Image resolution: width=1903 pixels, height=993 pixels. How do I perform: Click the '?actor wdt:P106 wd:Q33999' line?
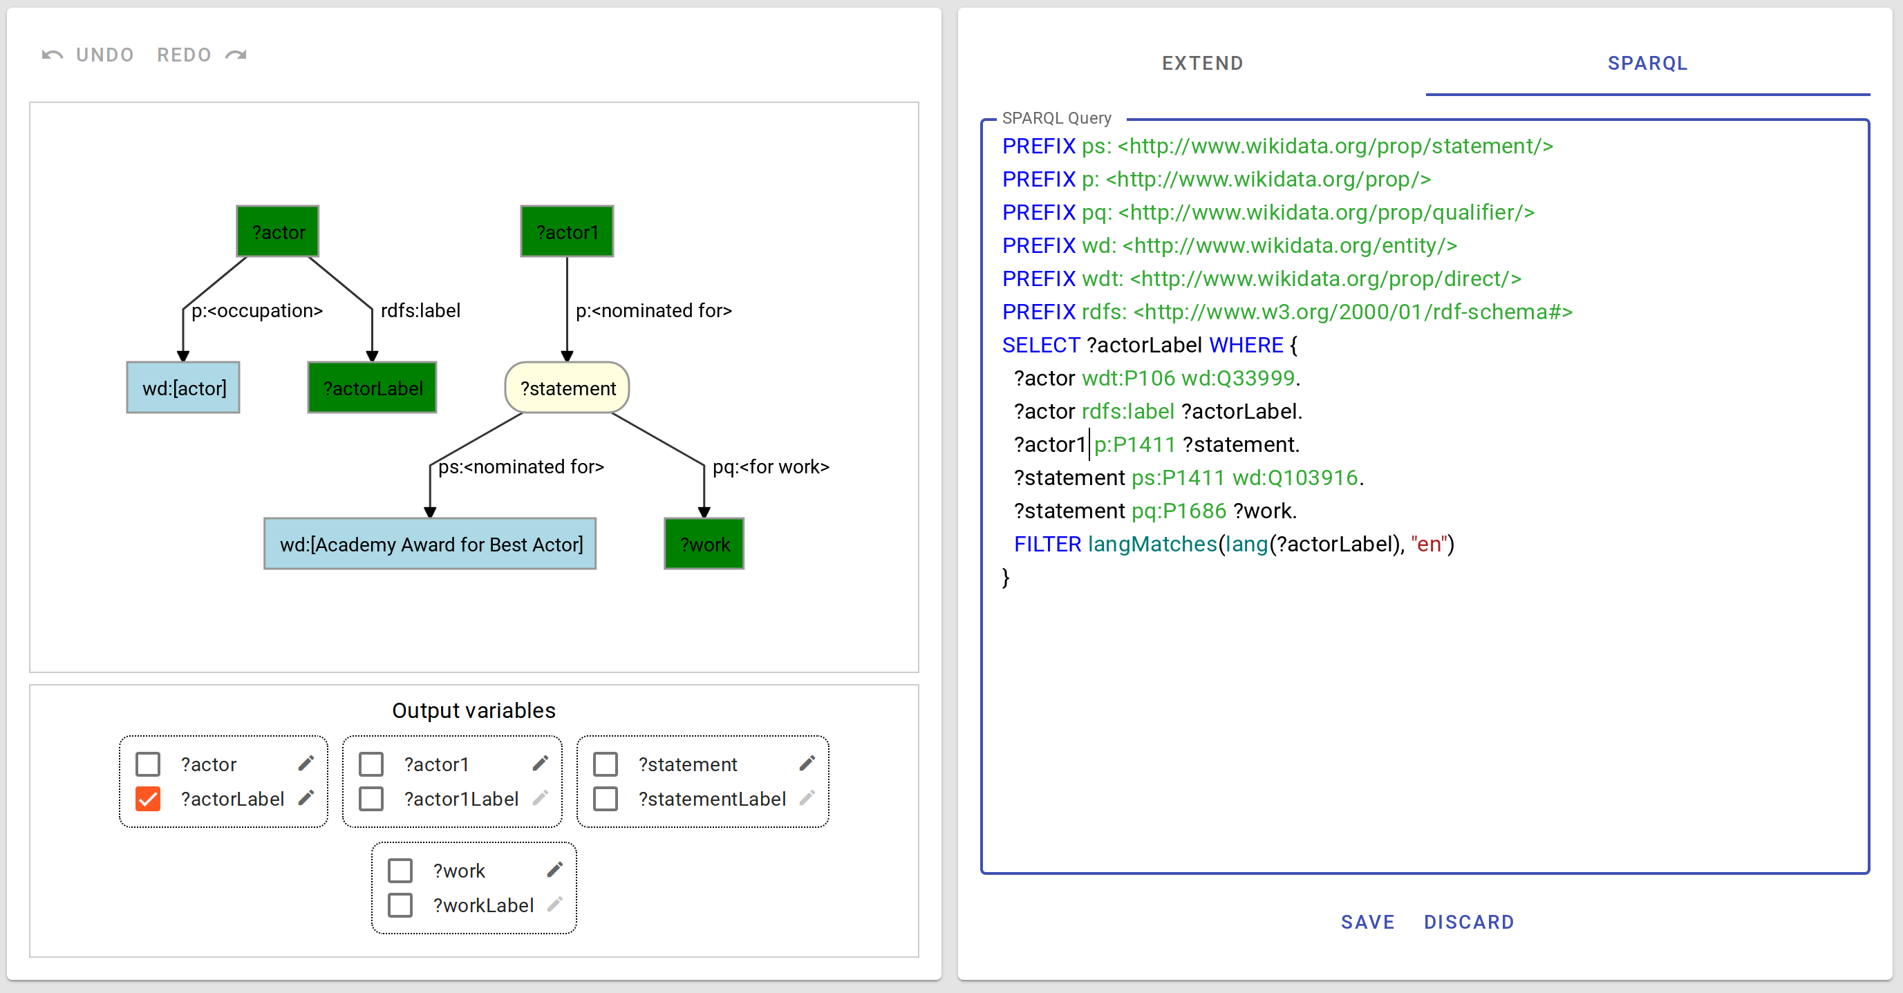pyautogui.click(x=1156, y=378)
